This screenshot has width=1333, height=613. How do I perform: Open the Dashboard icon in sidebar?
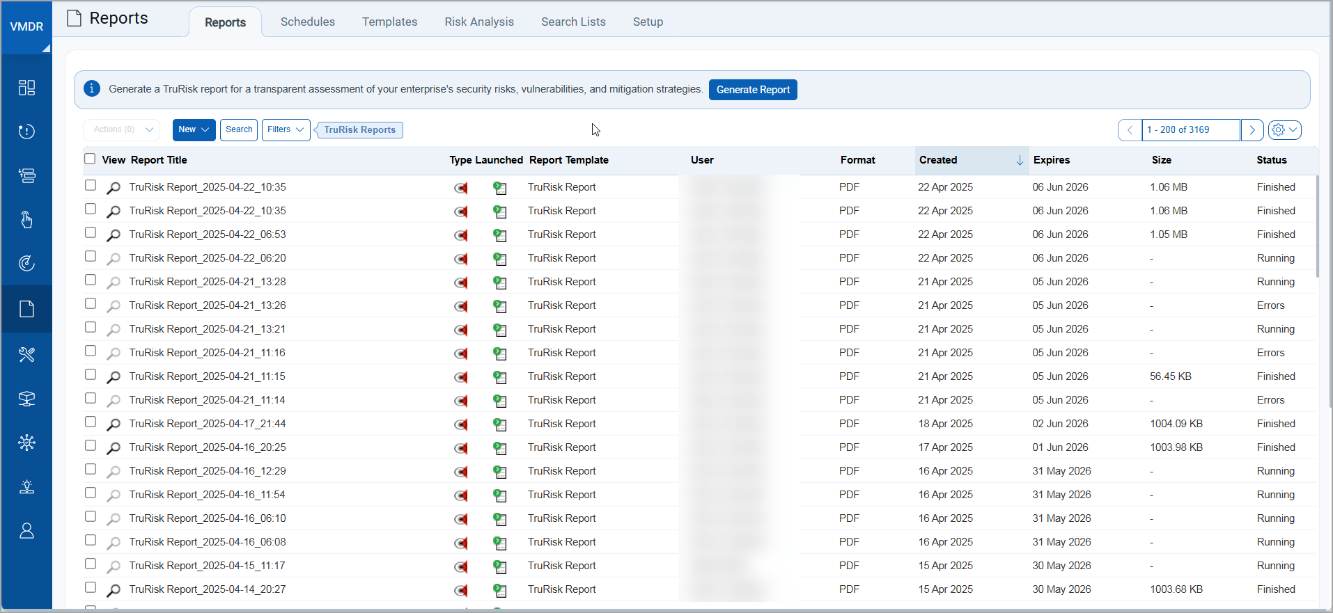point(26,88)
